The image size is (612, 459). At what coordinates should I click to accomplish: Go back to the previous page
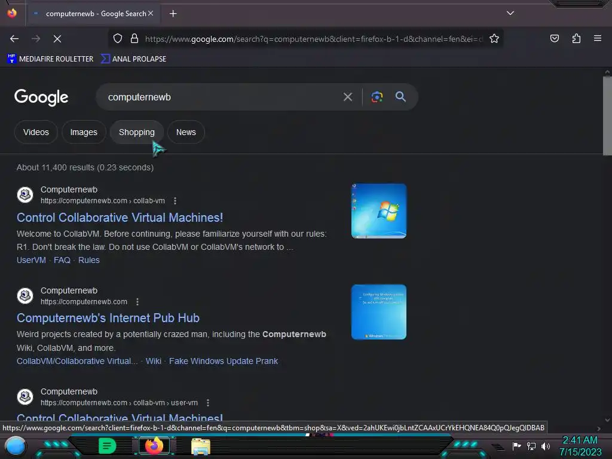tap(14, 39)
